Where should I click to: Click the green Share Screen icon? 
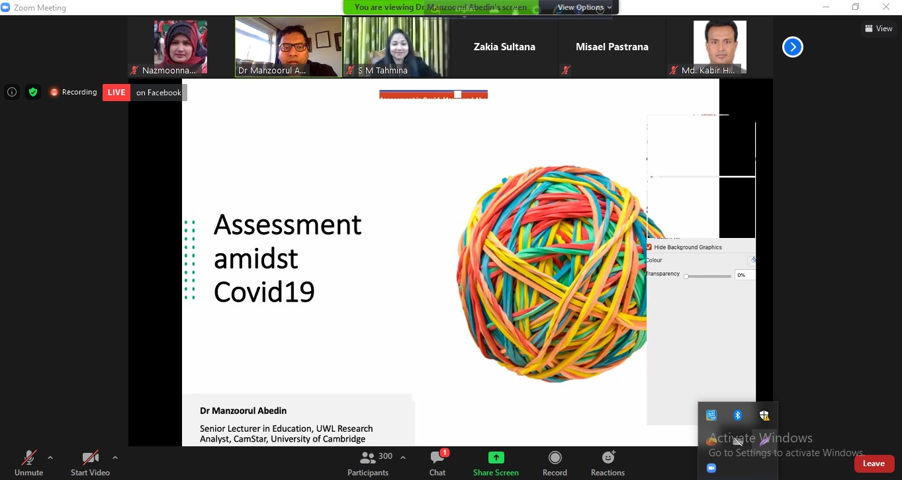496,458
